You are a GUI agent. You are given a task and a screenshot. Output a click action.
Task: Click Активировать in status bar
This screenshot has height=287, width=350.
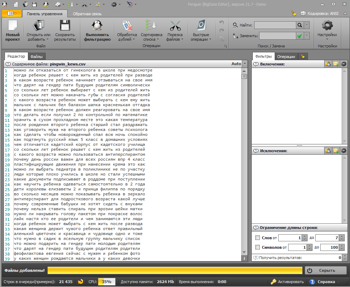(x=287, y=282)
